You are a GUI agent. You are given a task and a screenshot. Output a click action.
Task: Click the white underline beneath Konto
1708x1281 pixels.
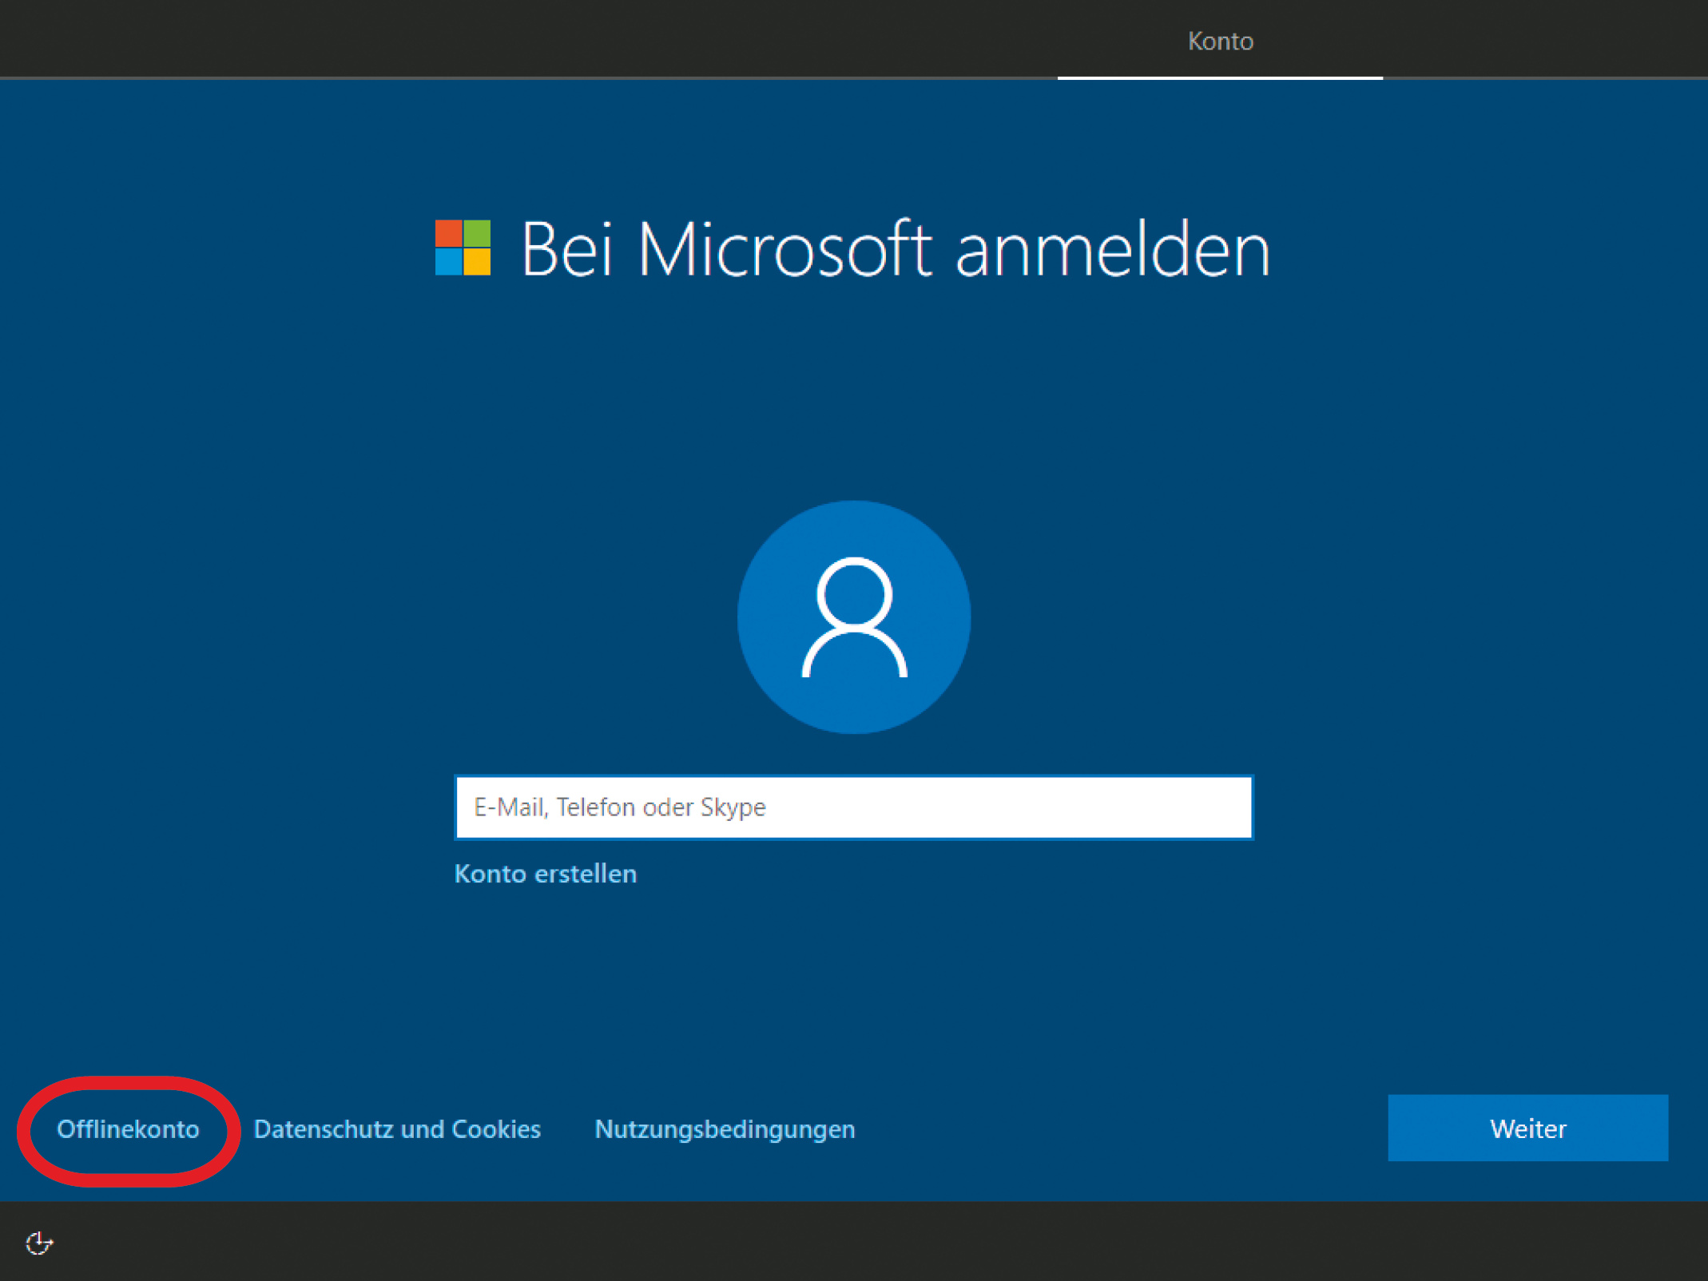[1220, 77]
